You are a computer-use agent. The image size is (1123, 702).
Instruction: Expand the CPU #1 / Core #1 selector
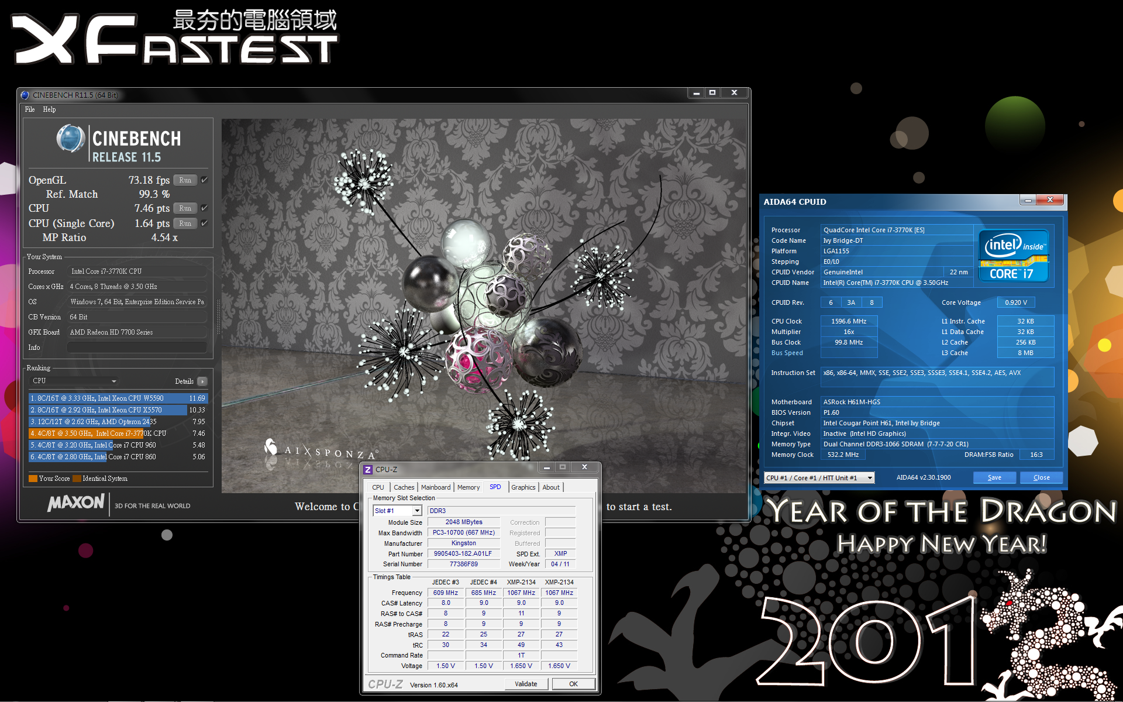tap(870, 478)
